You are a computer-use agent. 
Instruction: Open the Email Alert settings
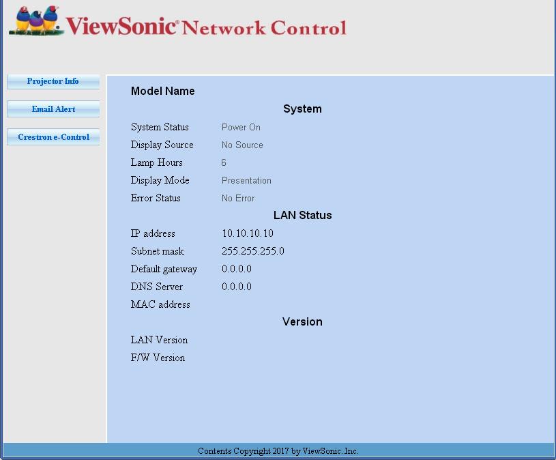[53, 109]
